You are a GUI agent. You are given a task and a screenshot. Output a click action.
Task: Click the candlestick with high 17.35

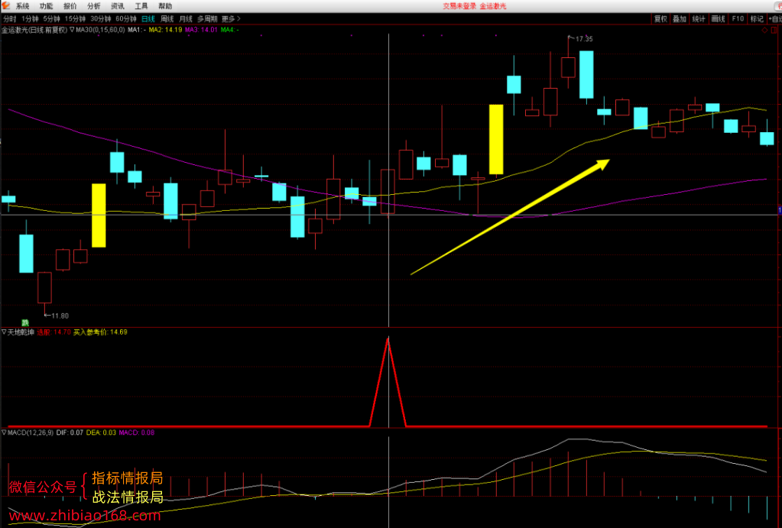[x=568, y=66]
